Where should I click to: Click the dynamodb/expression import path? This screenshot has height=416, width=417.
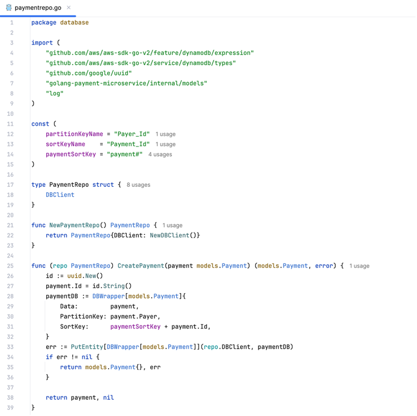click(x=150, y=53)
